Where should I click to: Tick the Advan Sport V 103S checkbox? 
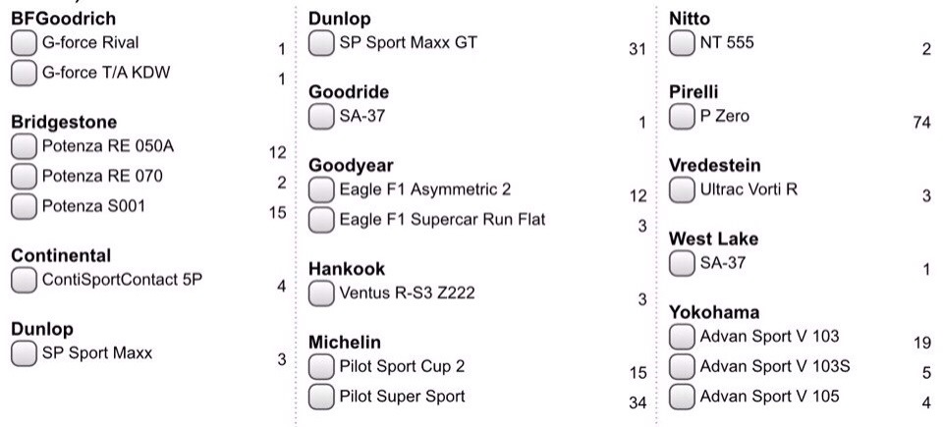tap(682, 367)
